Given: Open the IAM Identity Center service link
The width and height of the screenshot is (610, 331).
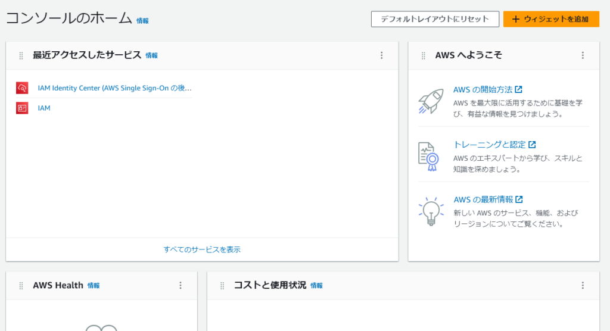Looking at the screenshot, I should point(114,88).
